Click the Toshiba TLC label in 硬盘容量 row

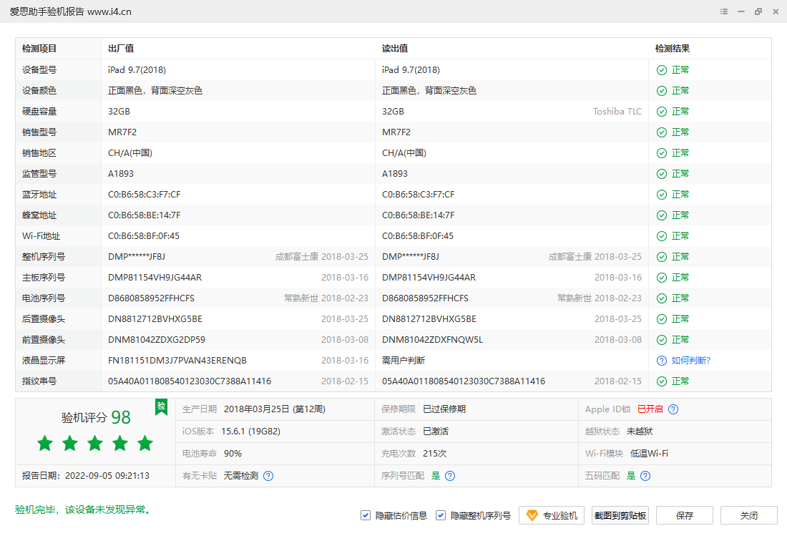(x=617, y=111)
